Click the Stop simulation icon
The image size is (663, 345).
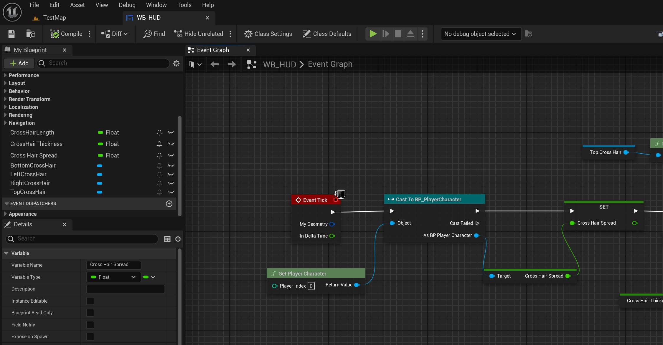[398, 34]
